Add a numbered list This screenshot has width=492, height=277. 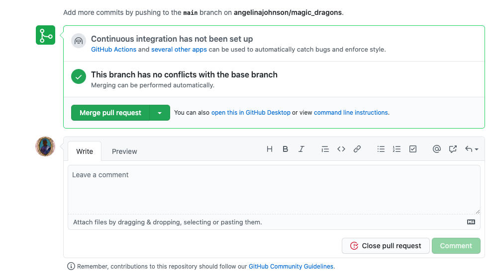[396, 149]
